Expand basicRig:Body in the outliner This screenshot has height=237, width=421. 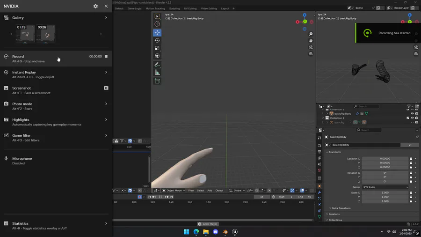click(327, 114)
